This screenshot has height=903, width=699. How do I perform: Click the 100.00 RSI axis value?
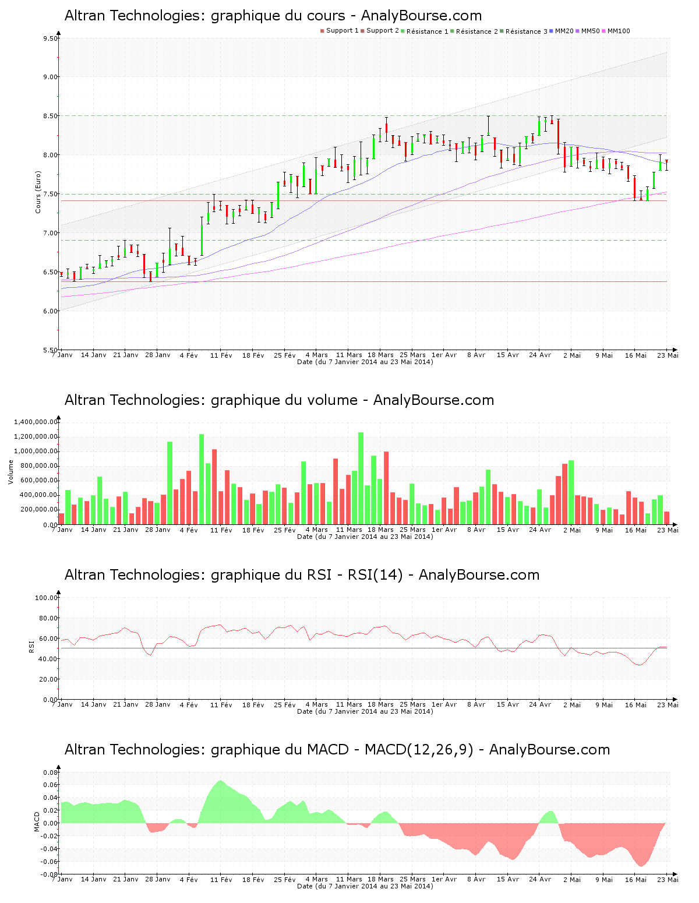[x=47, y=598]
